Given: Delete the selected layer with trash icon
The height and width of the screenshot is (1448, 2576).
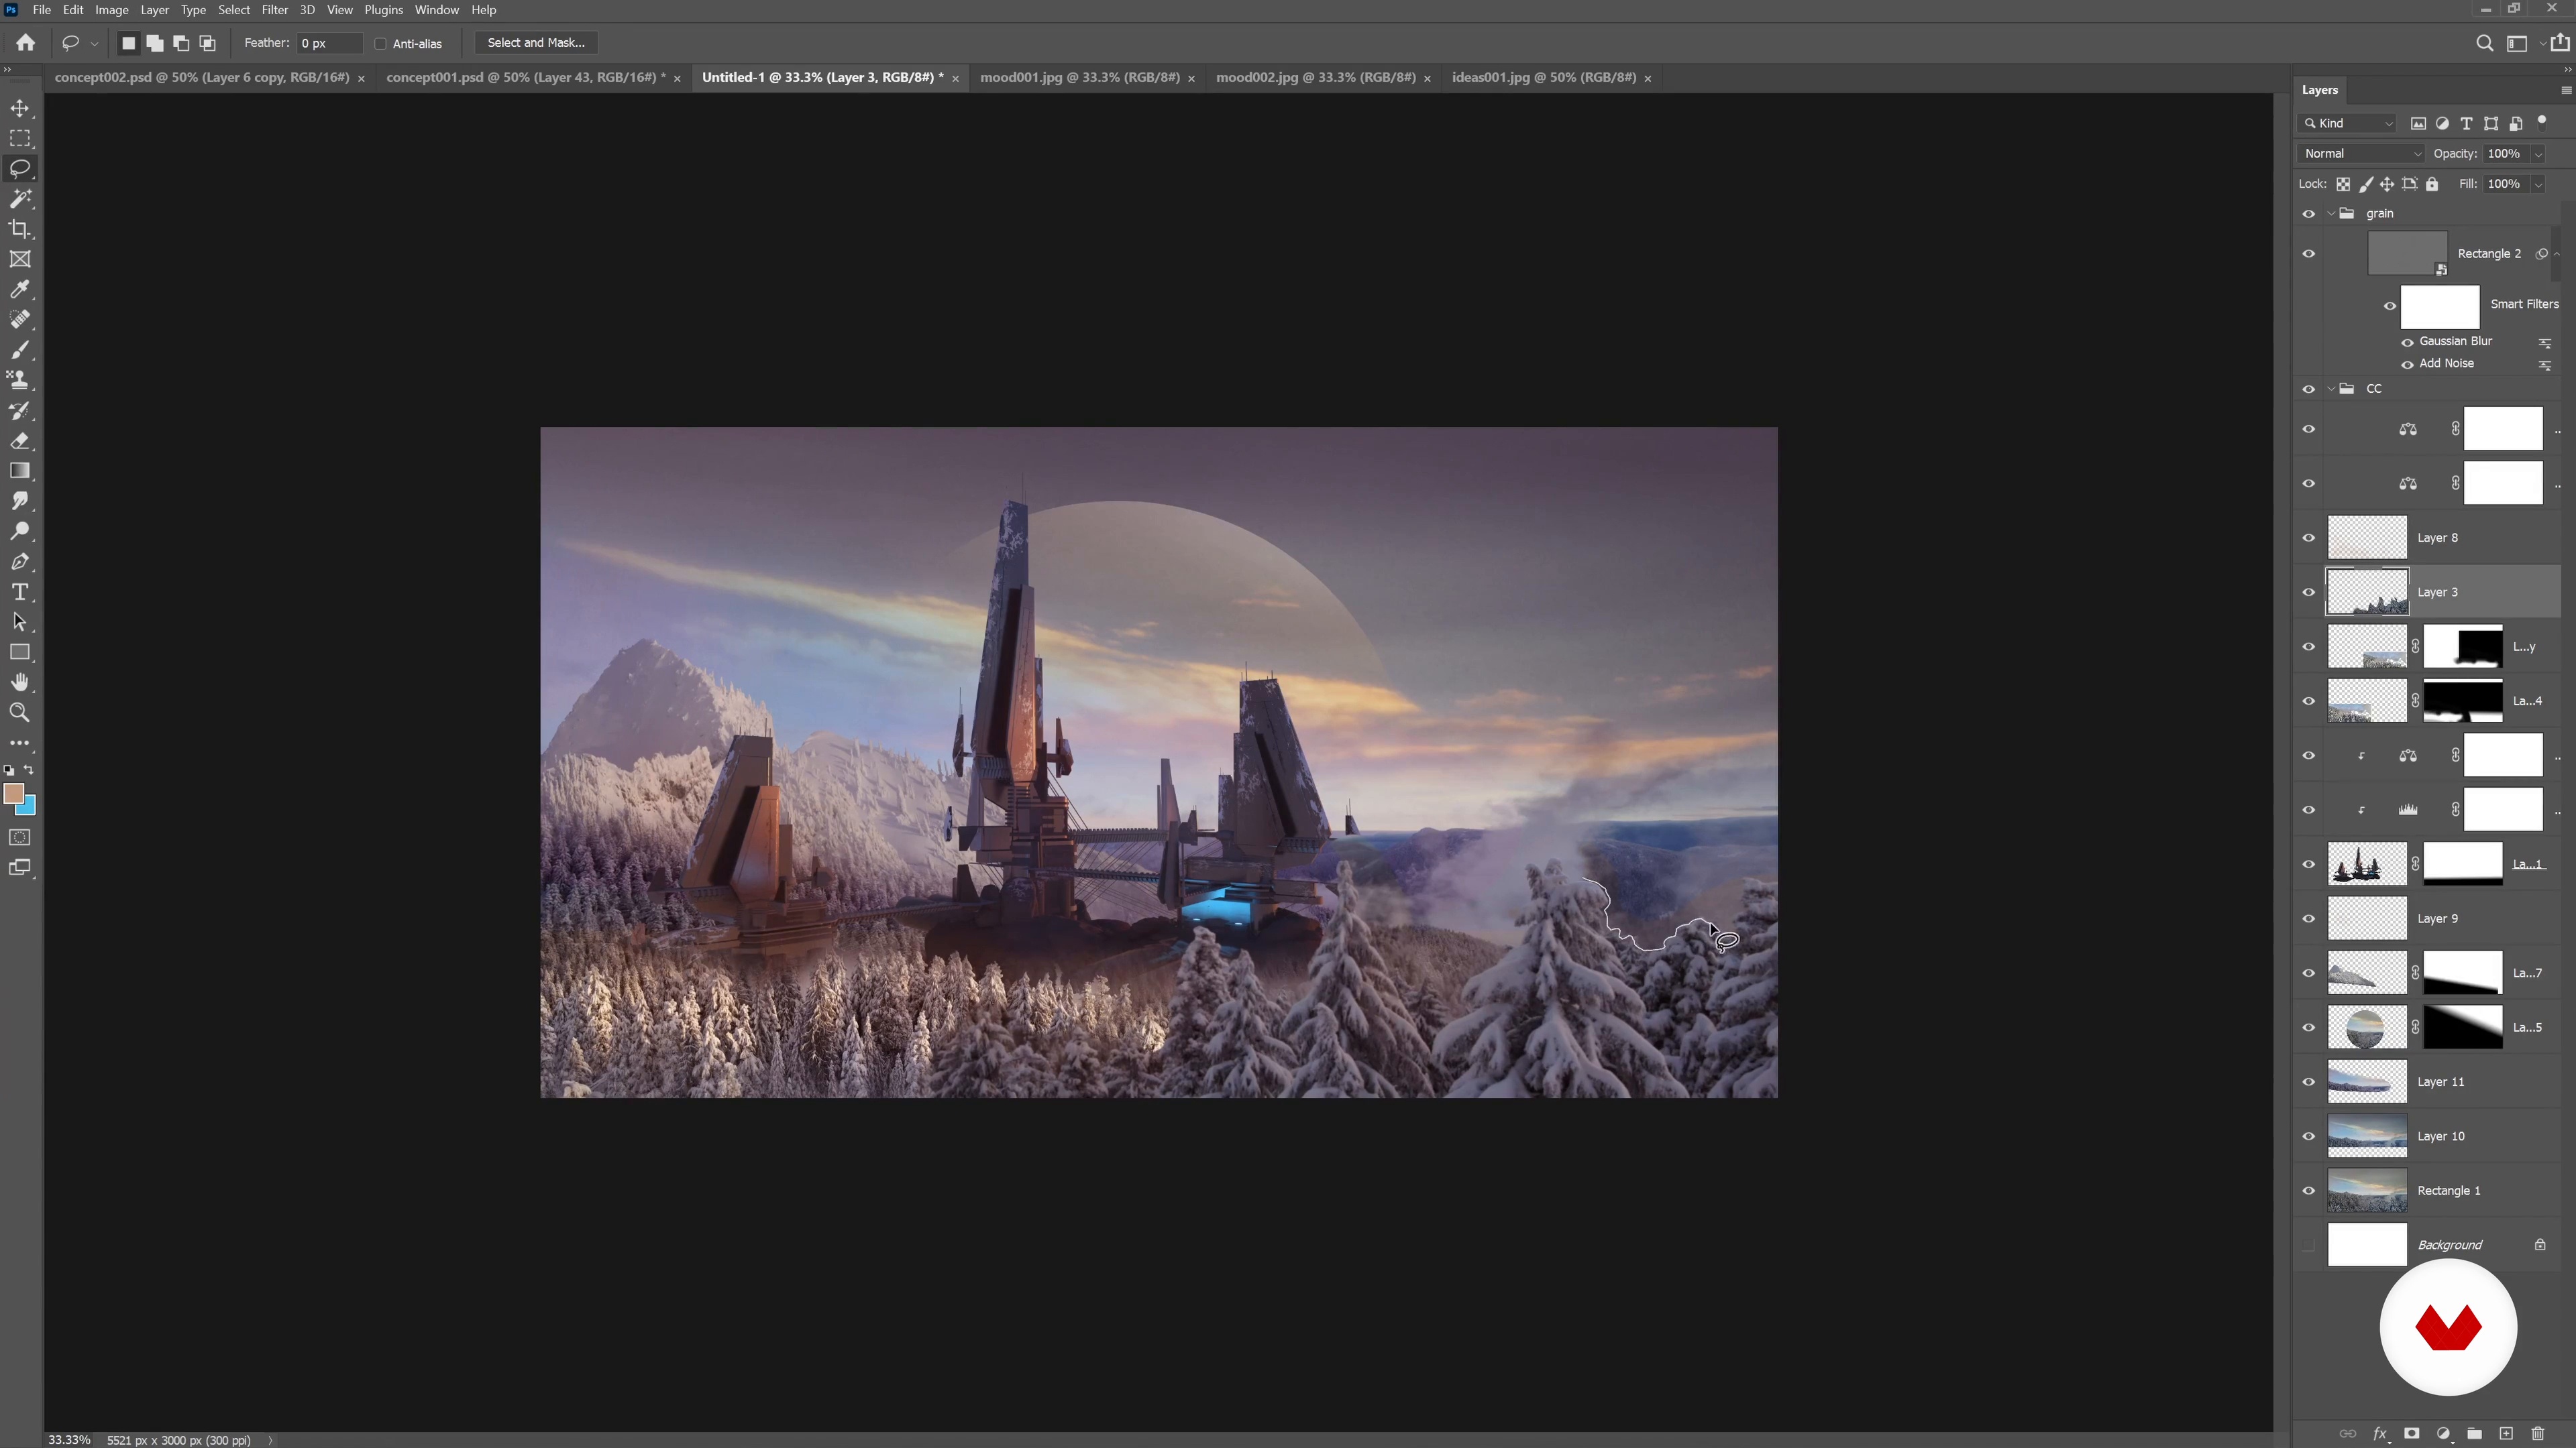Looking at the screenshot, I should pos(2537,1433).
